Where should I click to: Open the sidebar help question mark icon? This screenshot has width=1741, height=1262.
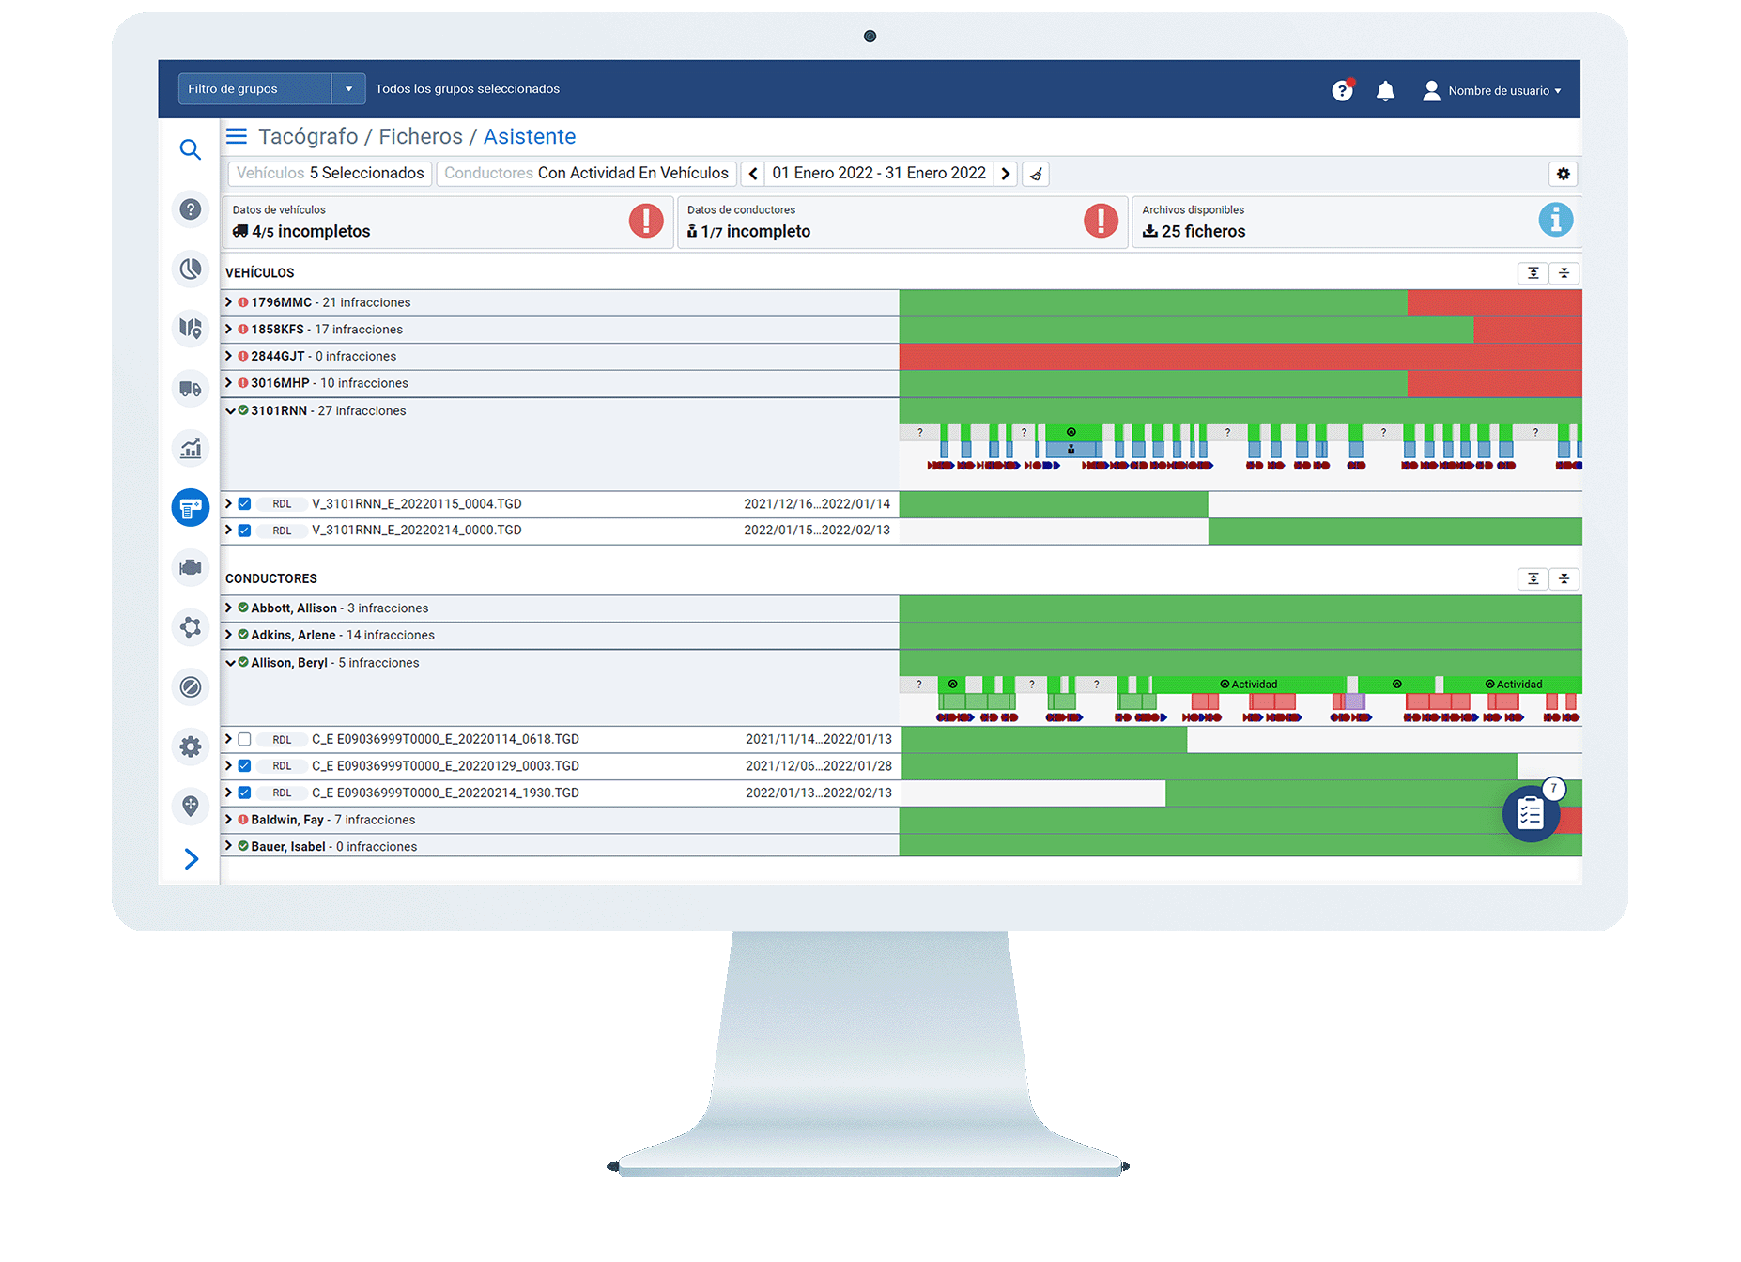(190, 209)
